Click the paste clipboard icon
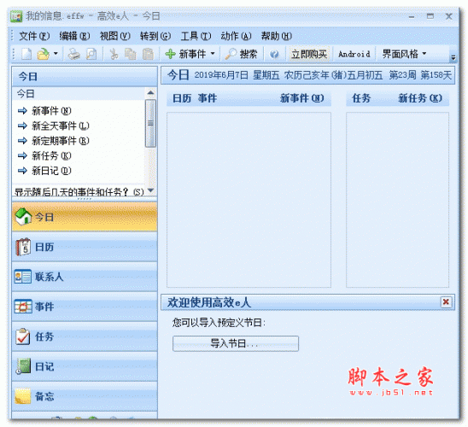This screenshot has height=427, width=468. pyautogui.click(x=148, y=54)
